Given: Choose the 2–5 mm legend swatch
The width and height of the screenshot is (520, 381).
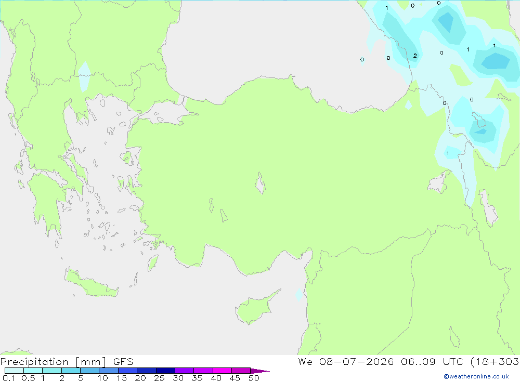Looking at the screenshot, I should 71,371.
